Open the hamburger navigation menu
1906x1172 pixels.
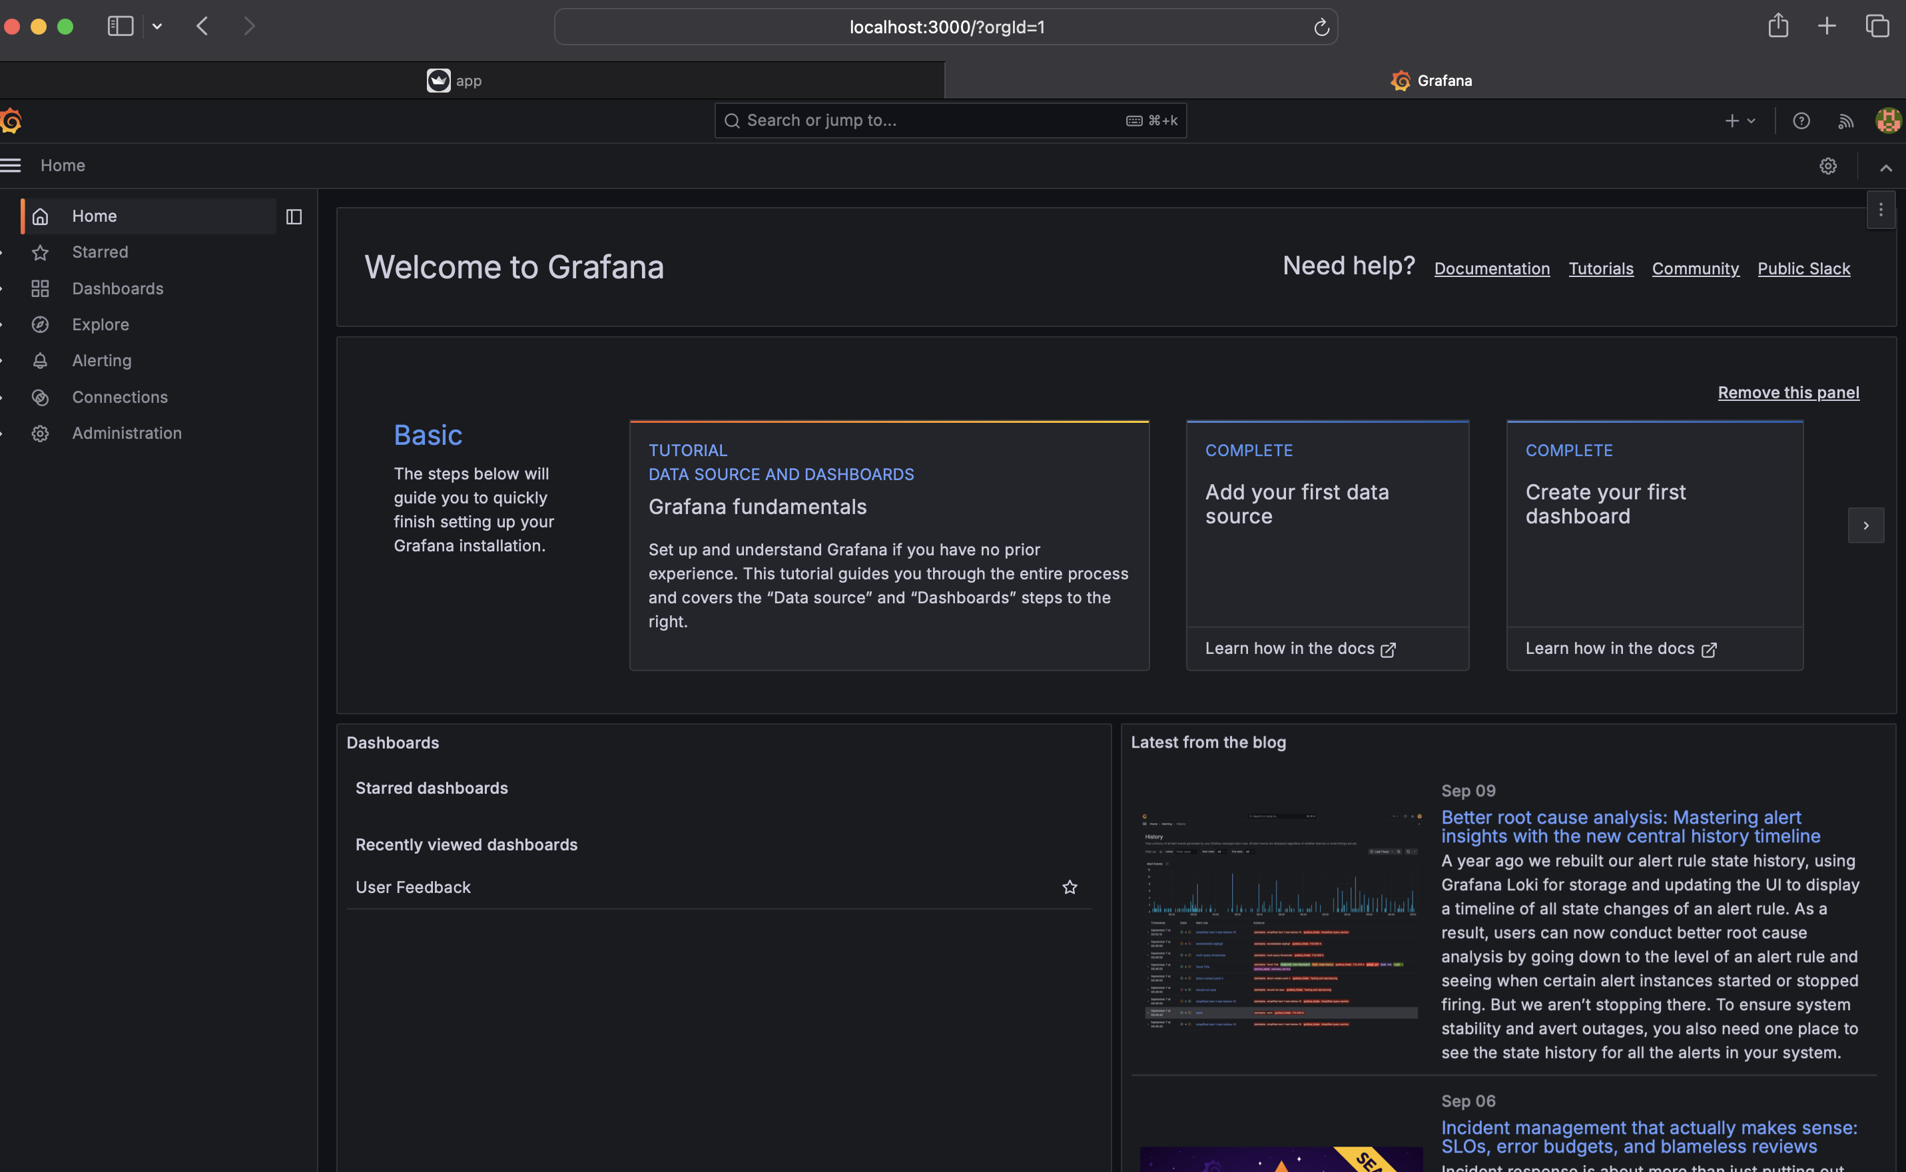click(11, 165)
